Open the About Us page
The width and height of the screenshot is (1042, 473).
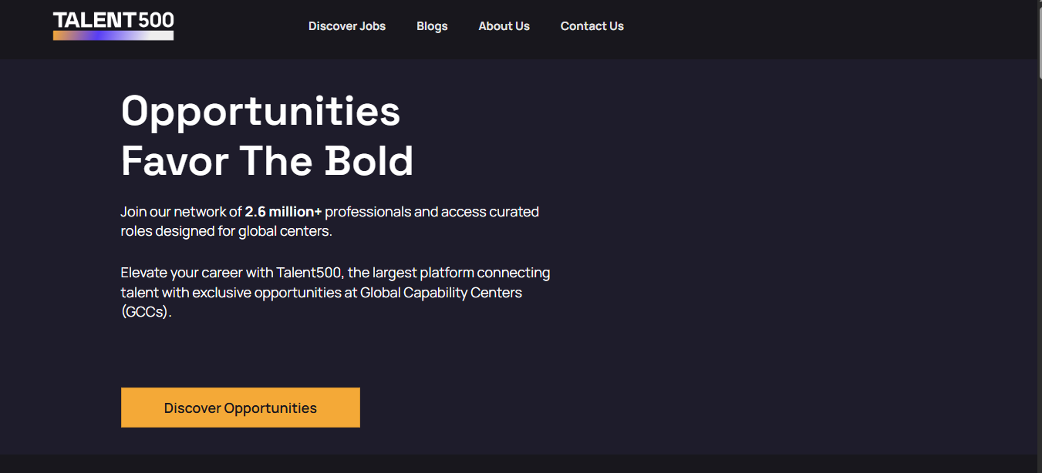click(x=504, y=26)
